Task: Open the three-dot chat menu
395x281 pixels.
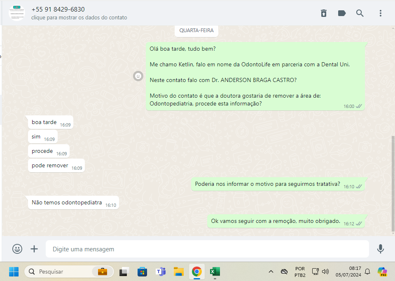Action: point(380,13)
